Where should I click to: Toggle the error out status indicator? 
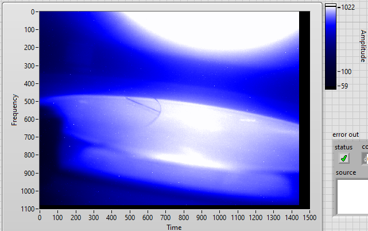pyautogui.click(x=344, y=158)
